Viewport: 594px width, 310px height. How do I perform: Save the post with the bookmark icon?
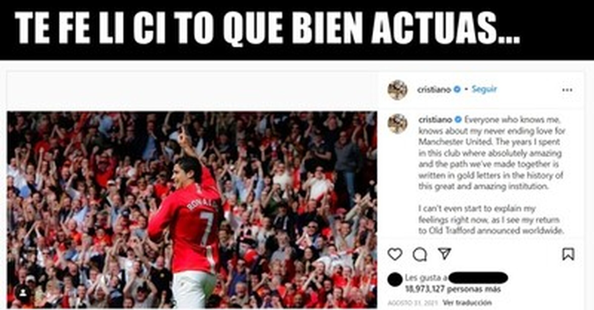point(568,254)
